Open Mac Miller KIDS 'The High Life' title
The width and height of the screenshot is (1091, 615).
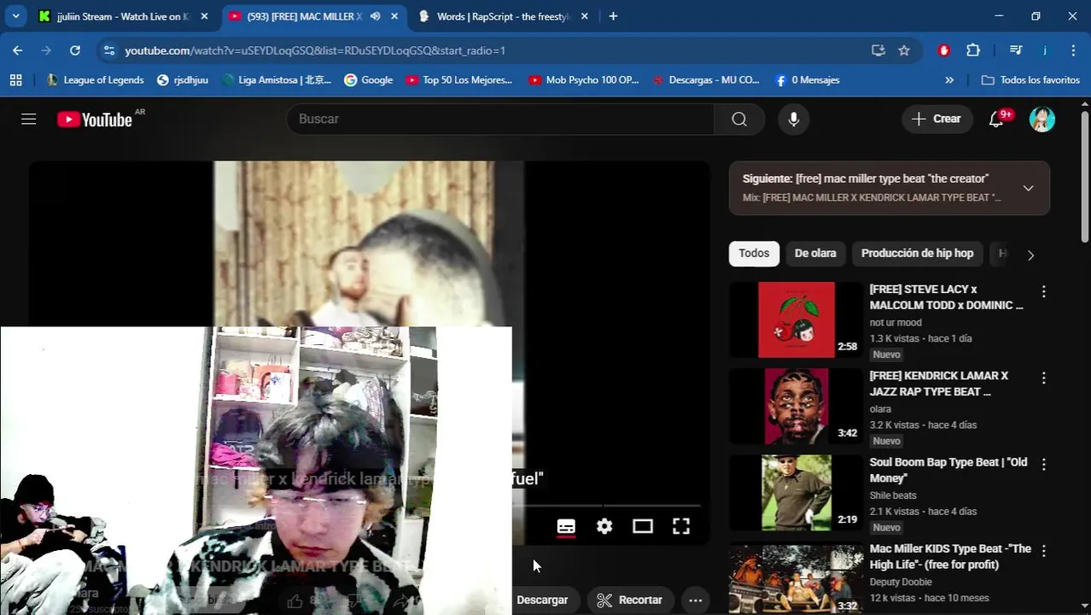point(950,556)
